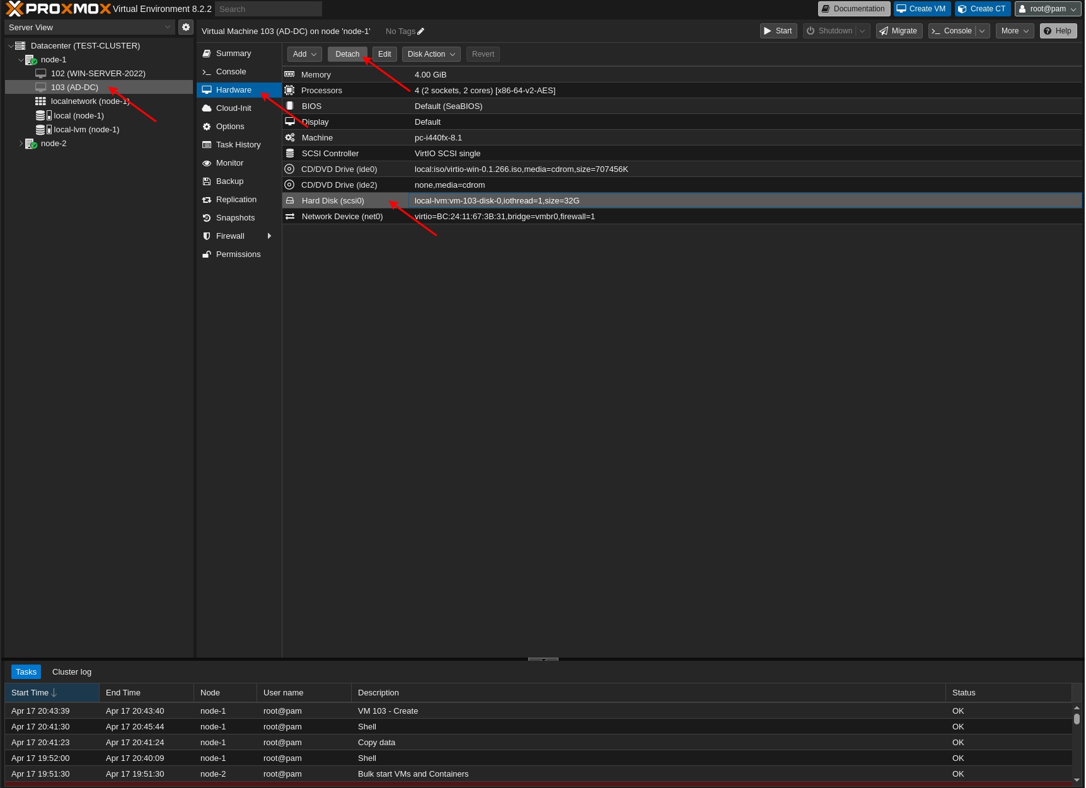
Task: Click the Edit button in Hardware toolbar
Action: [384, 54]
